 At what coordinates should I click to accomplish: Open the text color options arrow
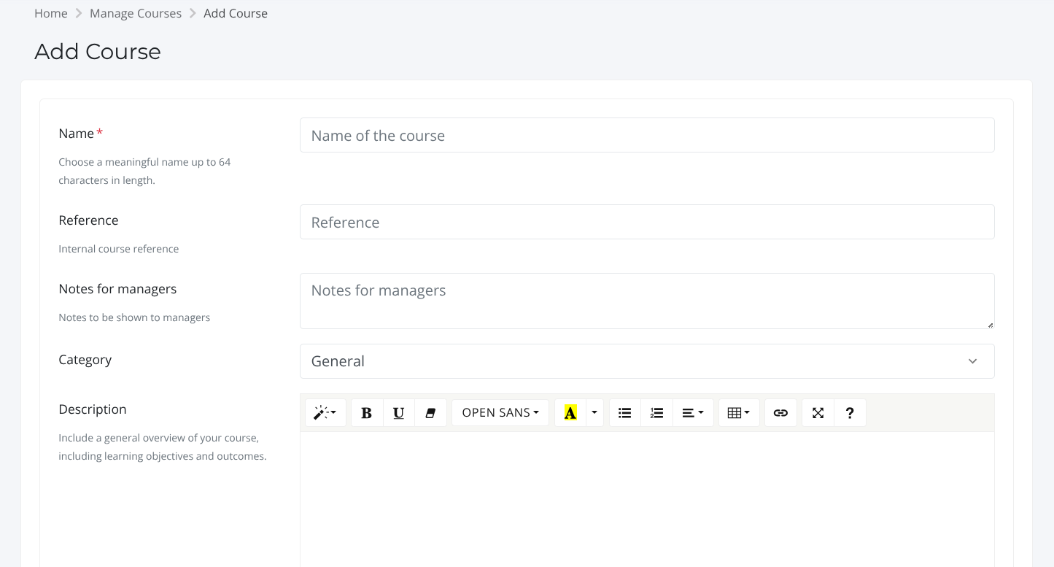[x=594, y=413]
